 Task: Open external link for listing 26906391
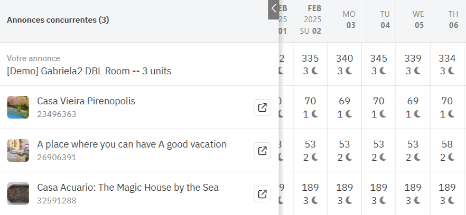tap(262, 151)
